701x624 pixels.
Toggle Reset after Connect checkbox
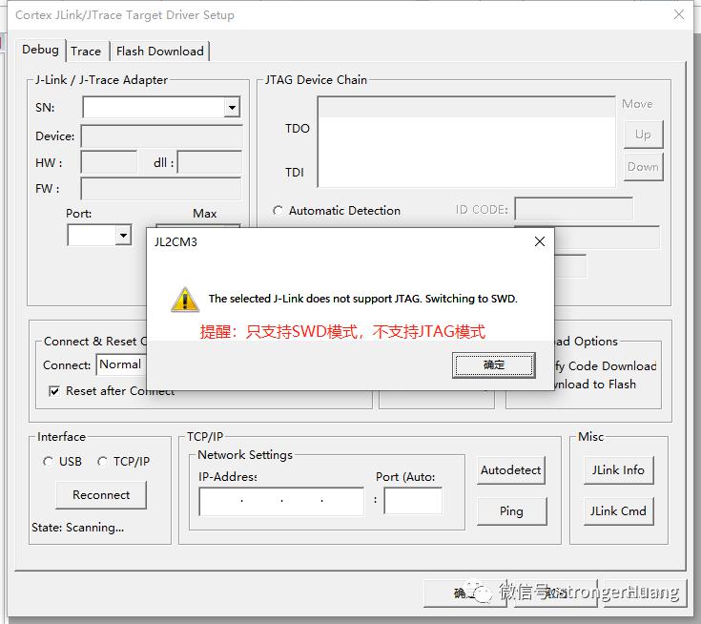click(54, 391)
